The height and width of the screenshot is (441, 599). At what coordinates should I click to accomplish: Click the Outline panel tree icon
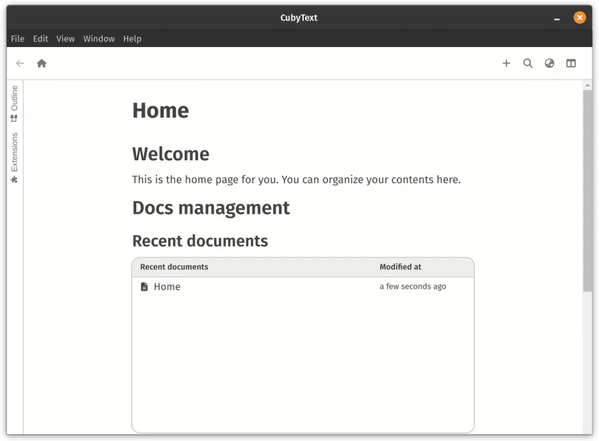click(14, 119)
